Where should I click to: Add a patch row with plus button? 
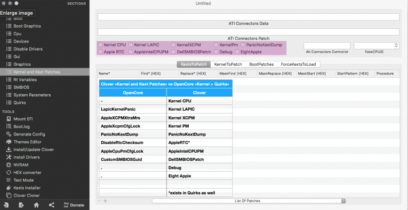[105, 201]
